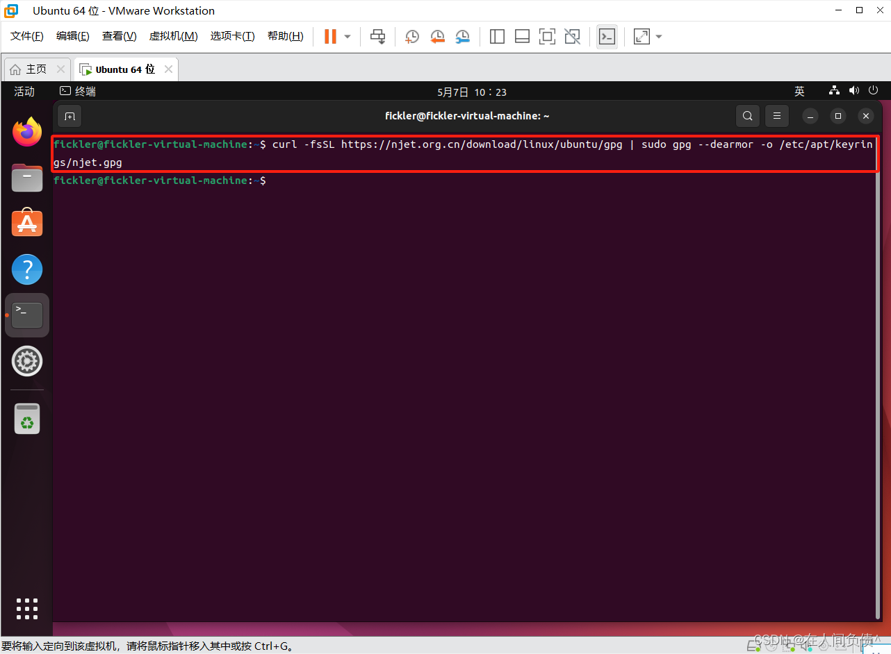Take a snapshot of the virtual machine
The width and height of the screenshot is (891, 654).
[x=412, y=37]
